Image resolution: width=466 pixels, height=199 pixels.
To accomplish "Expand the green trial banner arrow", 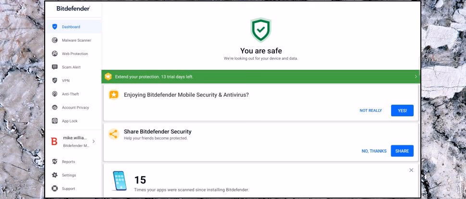I will [416, 77].
